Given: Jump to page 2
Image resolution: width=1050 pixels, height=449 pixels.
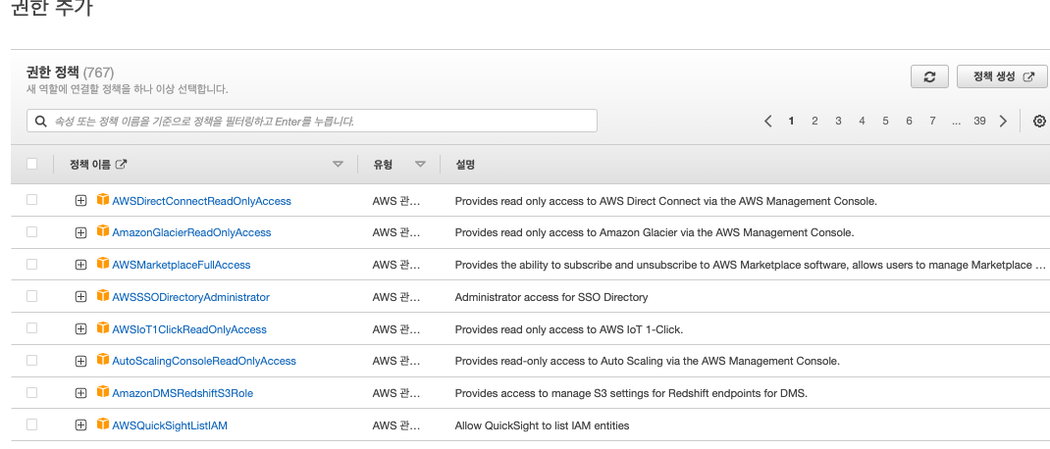Looking at the screenshot, I should click(814, 122).
